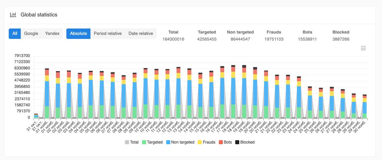Viewport: 382px width, 160px height.
Task: Toggle the green Targeted legend swatch
Action: tap(144, 142)
